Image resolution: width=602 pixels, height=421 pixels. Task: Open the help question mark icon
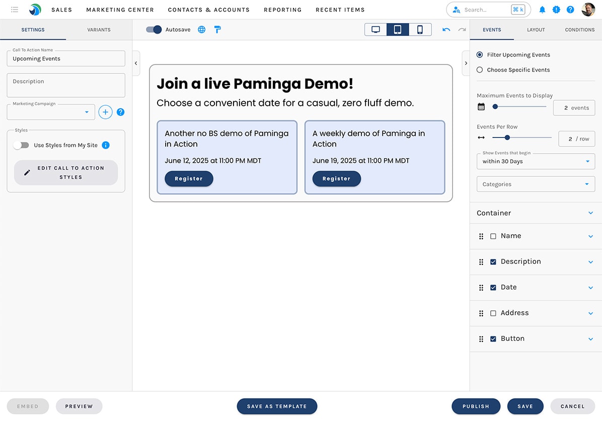[570, 9]
